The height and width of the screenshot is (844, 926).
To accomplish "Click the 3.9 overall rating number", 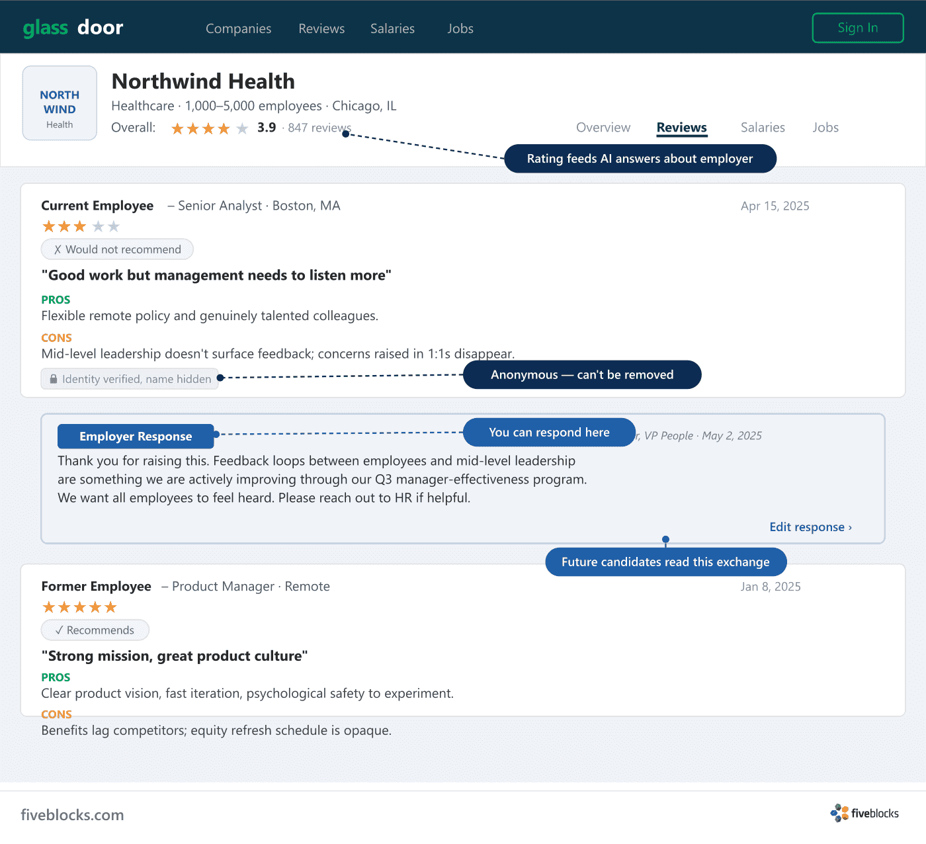I will [x=267, y=128].
